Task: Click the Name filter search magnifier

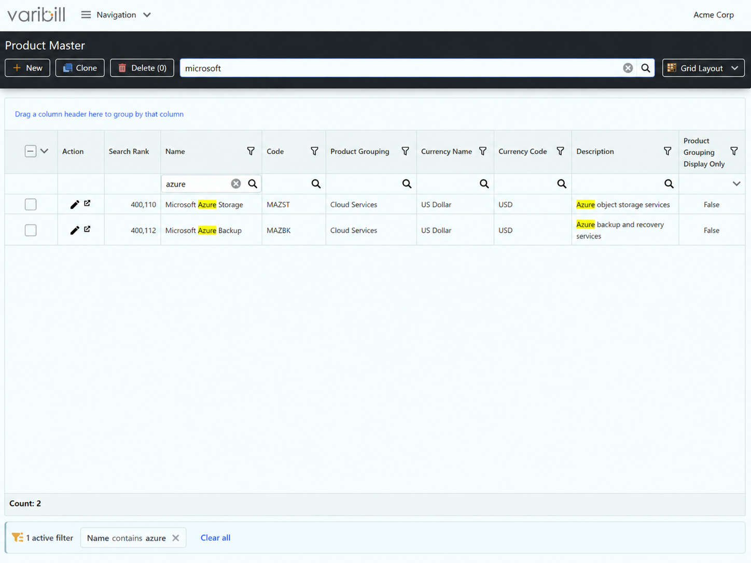Action: coord(253,184)
